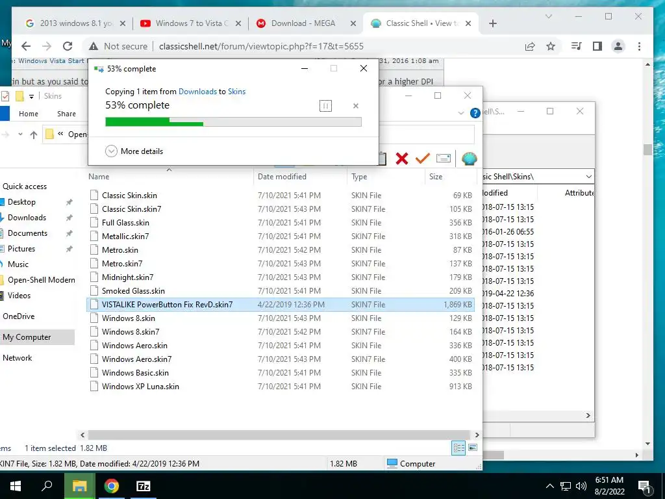Select Metallic.skin7 file
The height and width of the screenshot is (499, 665).
click(281, 237)
